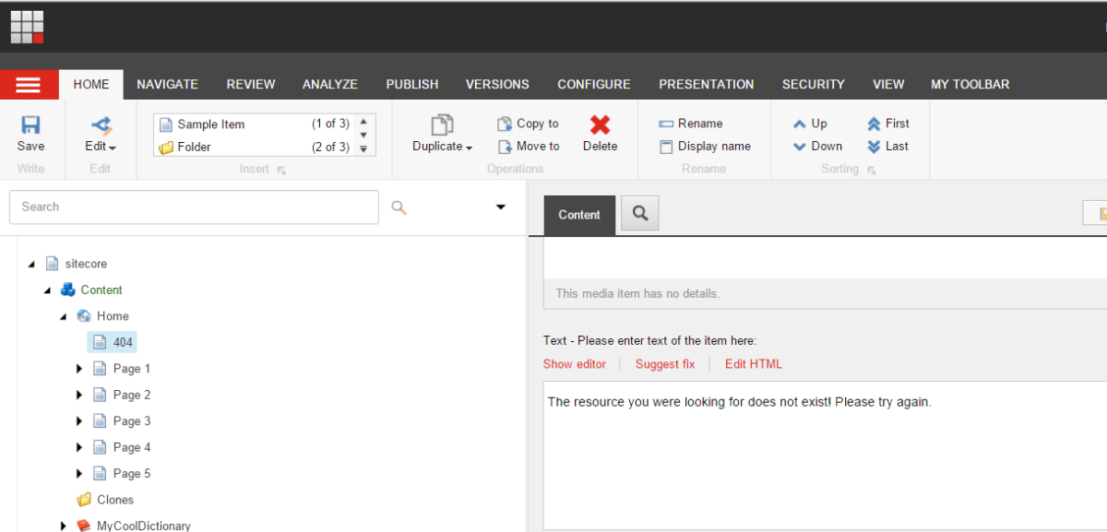Click the Rename icon in ribbon

(x=666, y=124)
